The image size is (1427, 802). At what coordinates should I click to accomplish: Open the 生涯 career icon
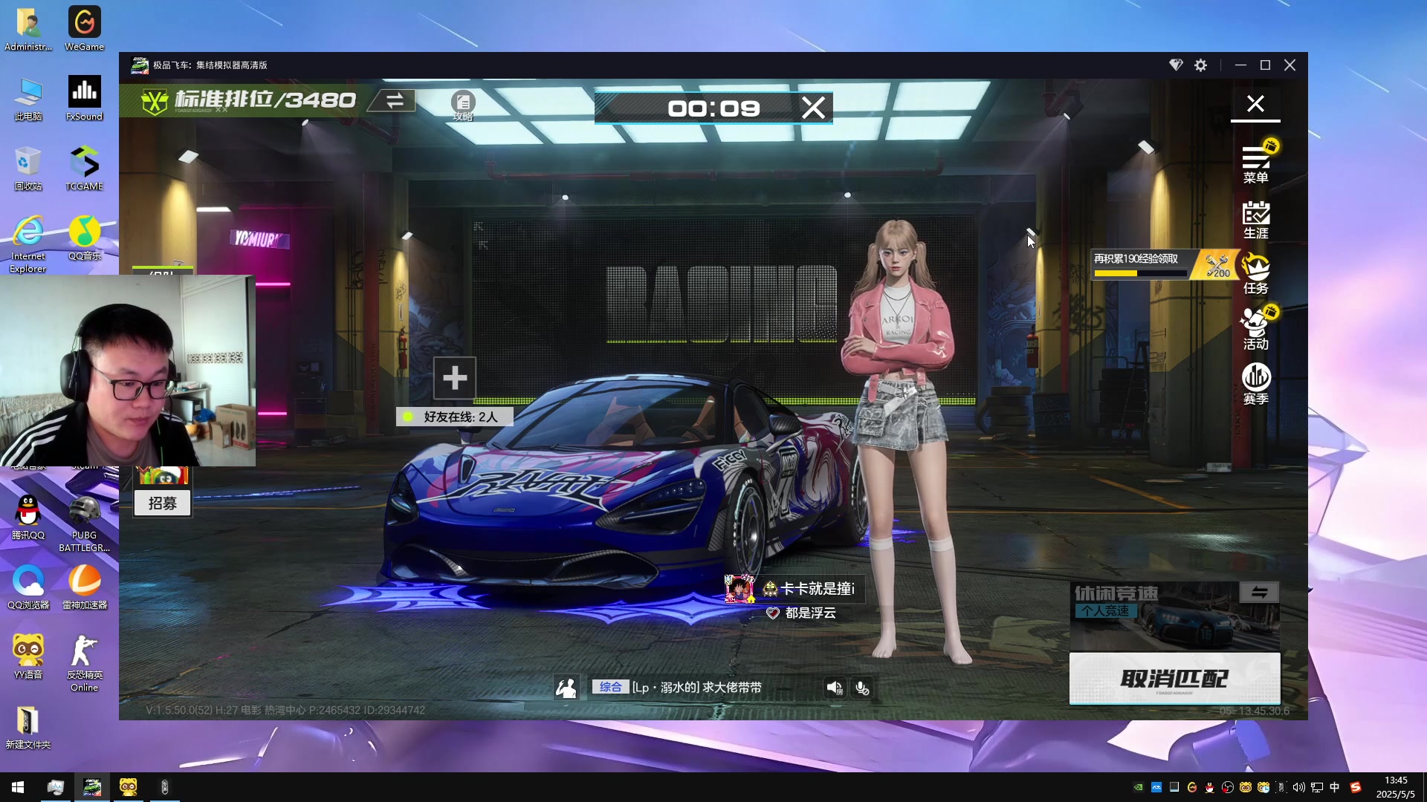pyautogui.click(x=1255, y=220)
